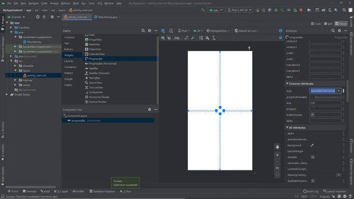Image resolution: width=354 pixels, height=199 pixels.
Task: Switch to Split view mode
Action: coord(328,23)
